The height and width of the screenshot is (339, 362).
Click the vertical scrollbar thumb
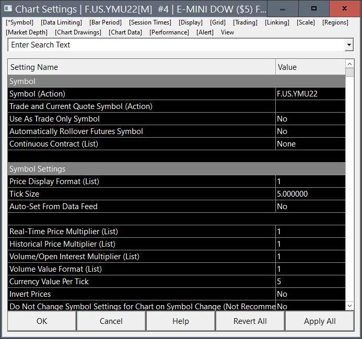pyautogui.click(x=349, y=72)
